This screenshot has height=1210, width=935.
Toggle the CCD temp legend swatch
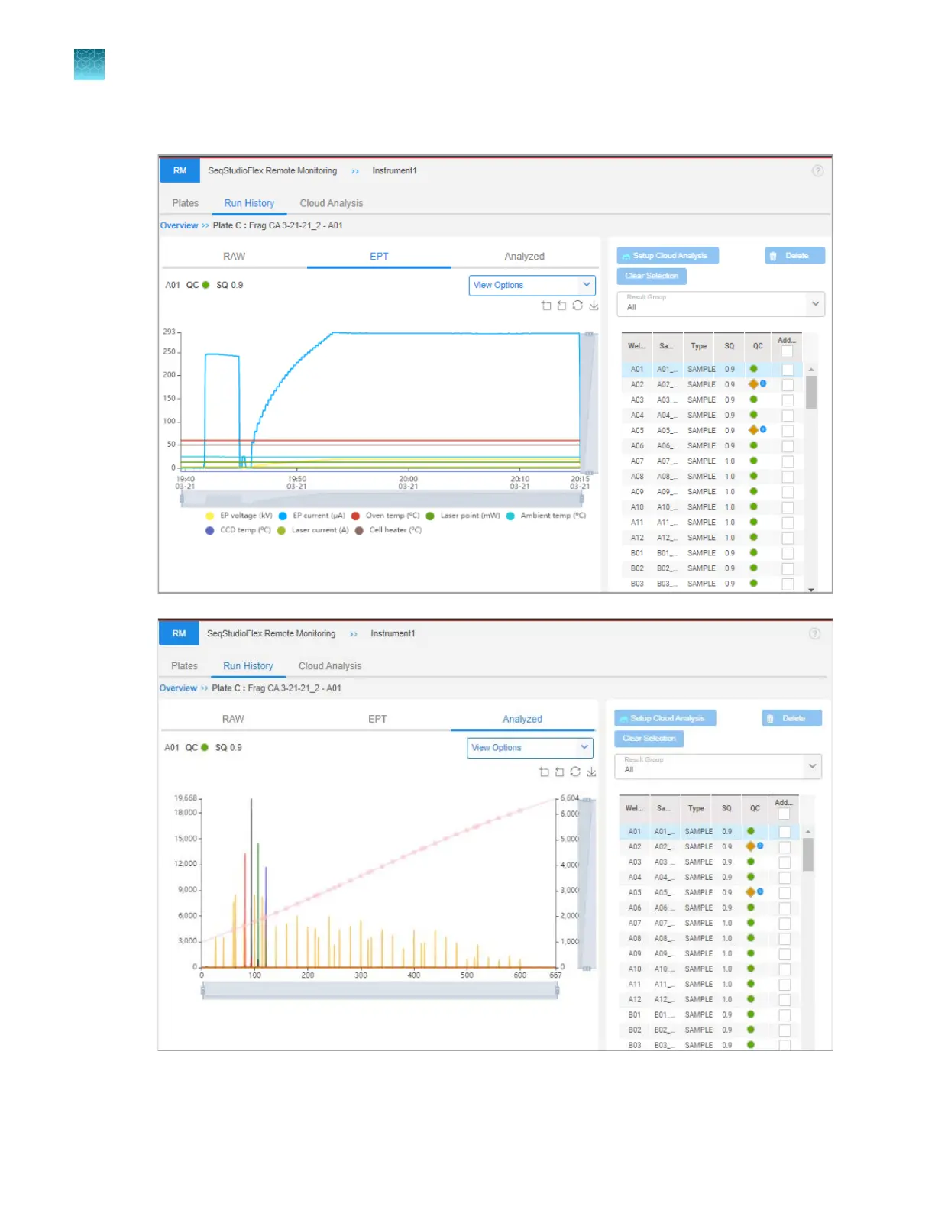coord(210,530)
